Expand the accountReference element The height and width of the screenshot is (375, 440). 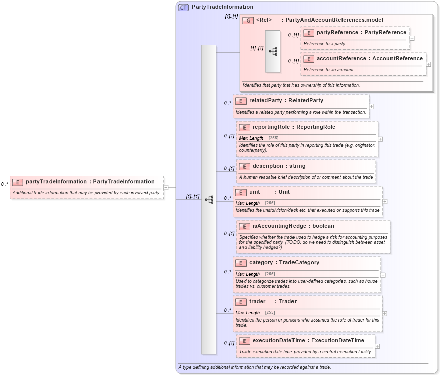428,64
